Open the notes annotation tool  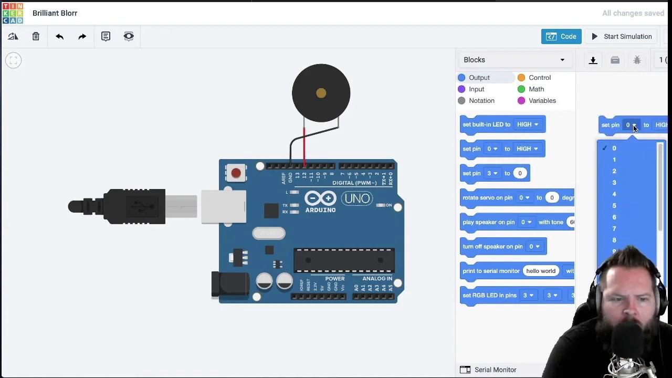(106, 36)
